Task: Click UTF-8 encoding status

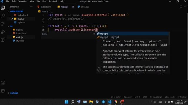Action: pos(137,97)
